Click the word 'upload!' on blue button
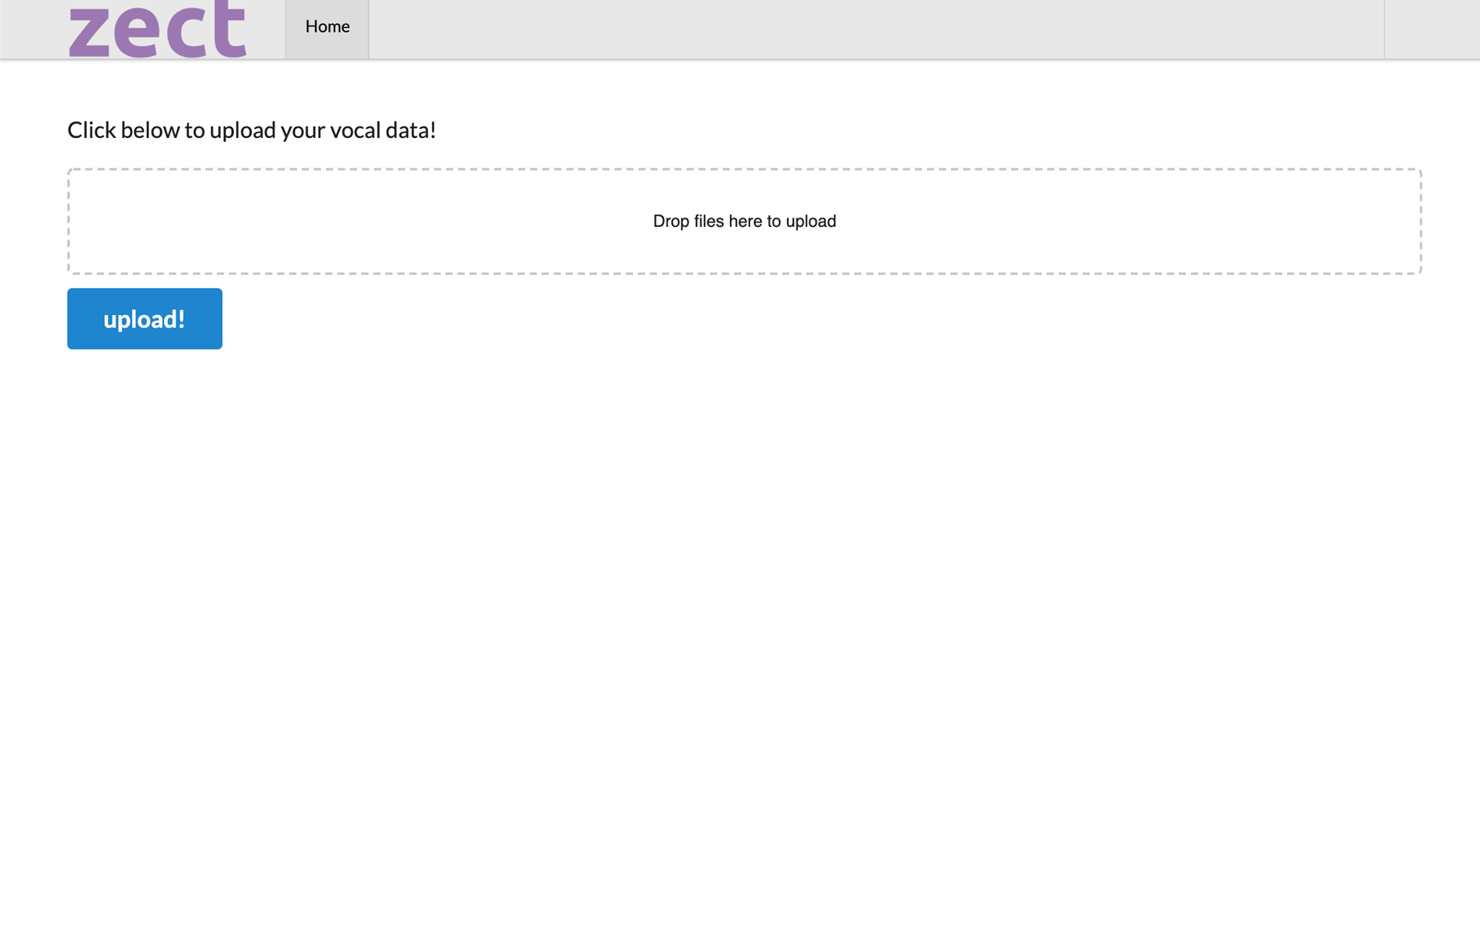The height and width of the screenshot is (950, 1480). point(144,319)
